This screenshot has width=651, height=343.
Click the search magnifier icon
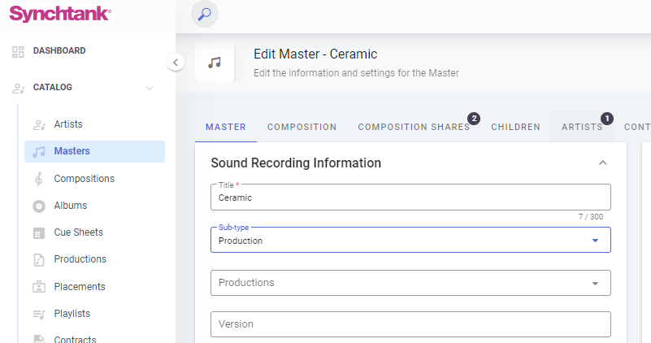coord(204,15)
